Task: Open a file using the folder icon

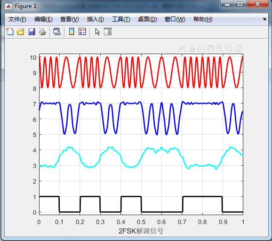Action: click(20, 32)
